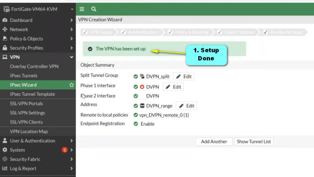Expand the User & Authentication chevron
This screenshot has width=314, height=177.
[71, 141]
